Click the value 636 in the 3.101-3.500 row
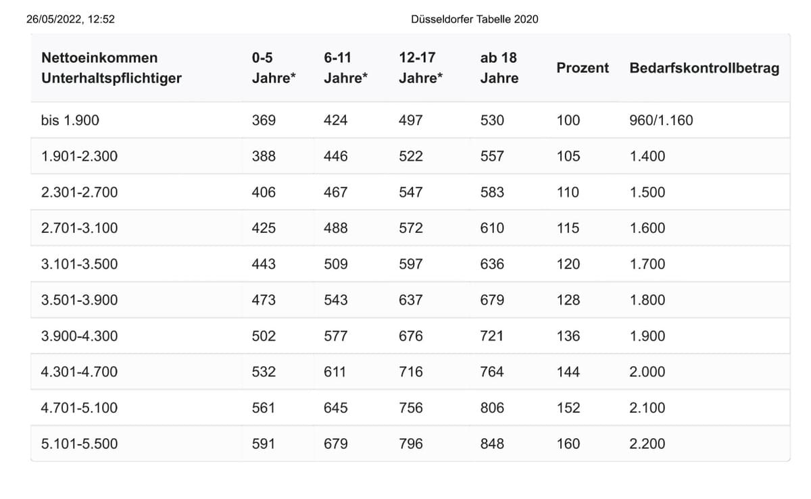The height and width of the screenshot is (499, 811). click(492, 264)
